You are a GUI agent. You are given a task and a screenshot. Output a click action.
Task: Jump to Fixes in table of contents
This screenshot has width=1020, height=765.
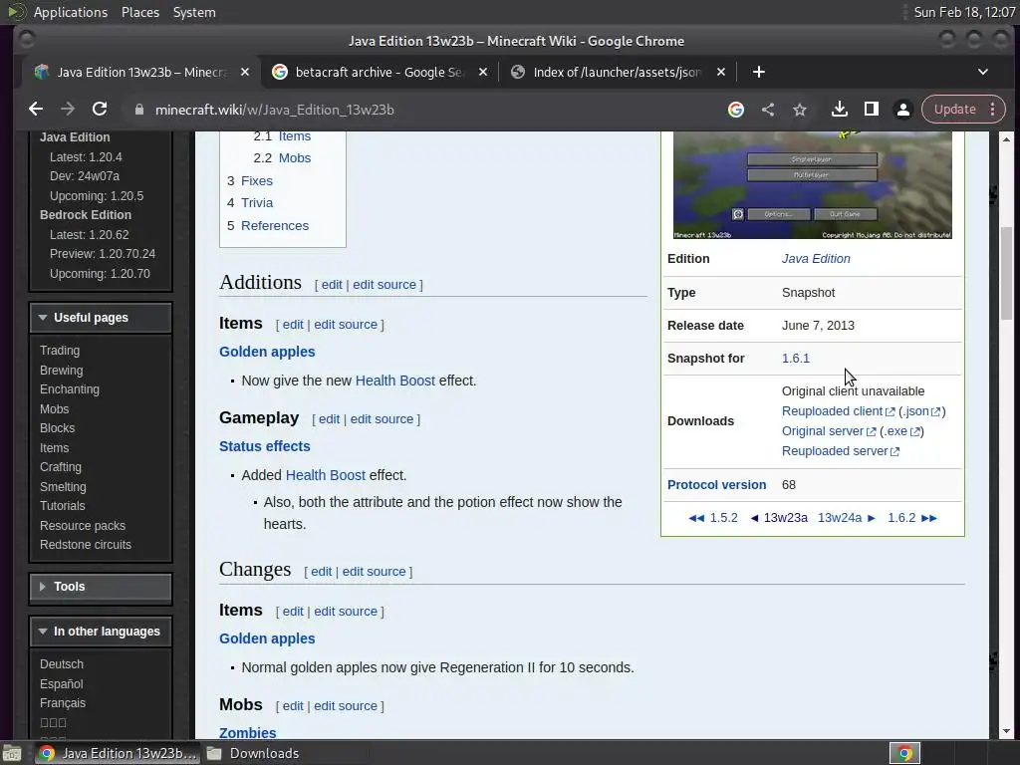[x=256, y=181]
